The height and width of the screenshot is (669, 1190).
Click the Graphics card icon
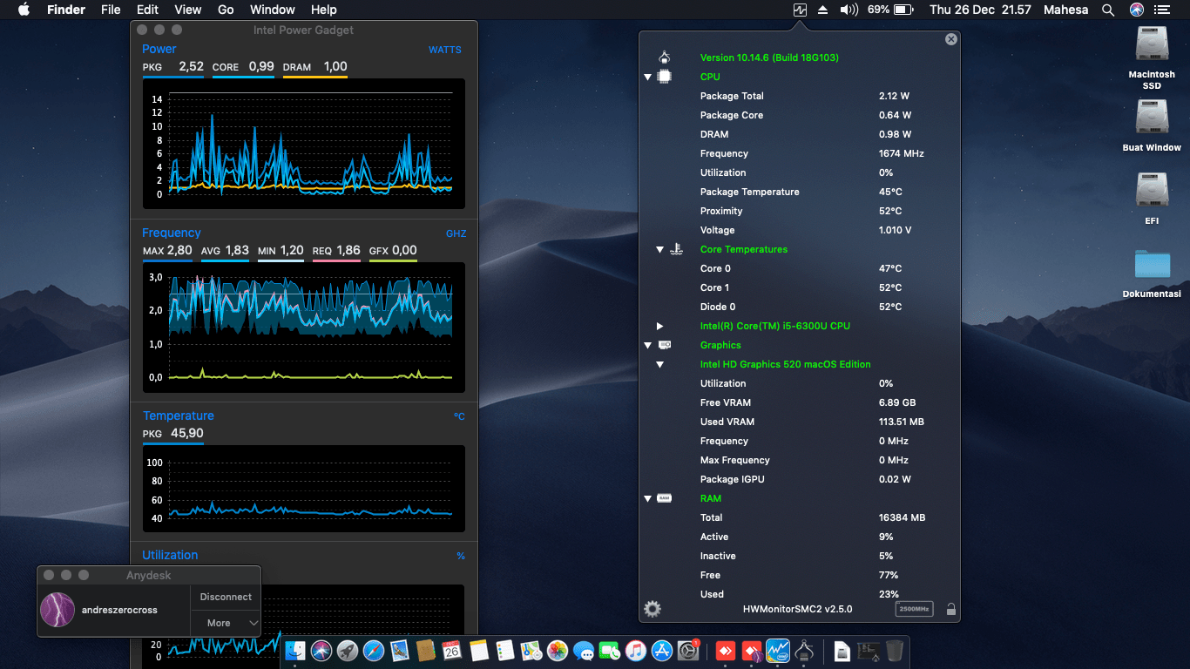point(665,345)
